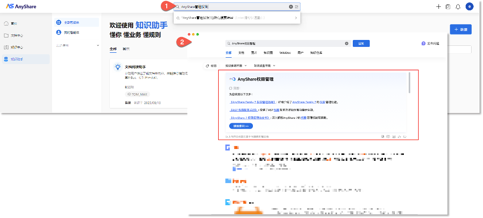Click the AnyShare权限管理 answer heading
Image resolution: width=483 pixels, height=218 pixels.
pos(256,79)
